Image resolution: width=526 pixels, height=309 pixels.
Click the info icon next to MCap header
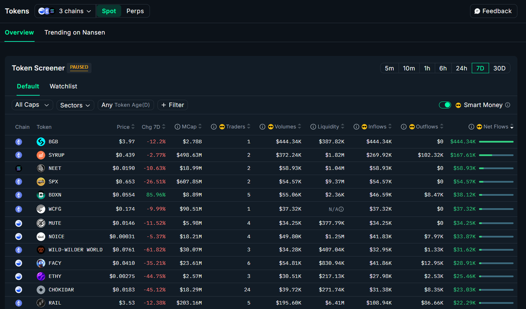click(178, 127)
